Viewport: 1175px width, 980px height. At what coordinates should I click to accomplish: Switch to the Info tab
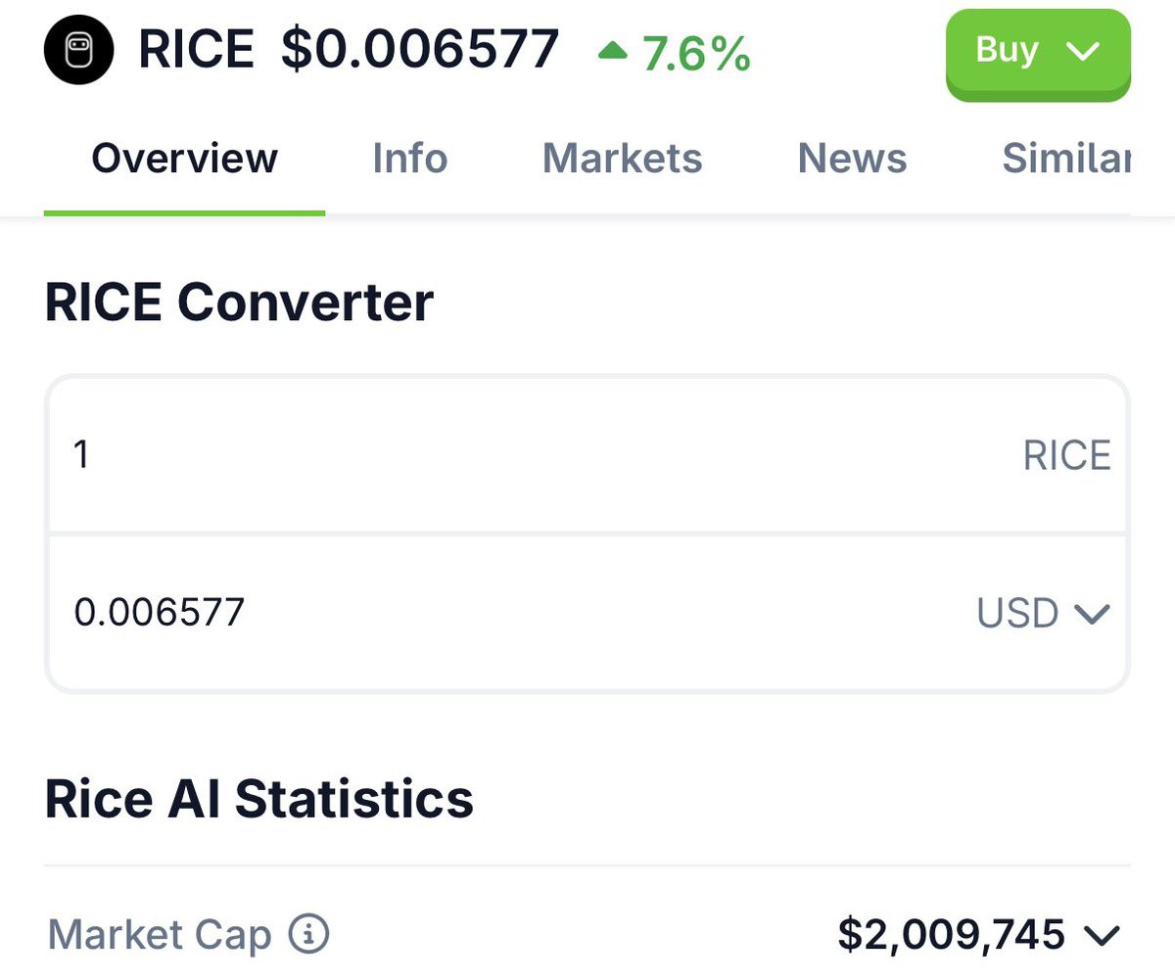(x=409, y=159)
